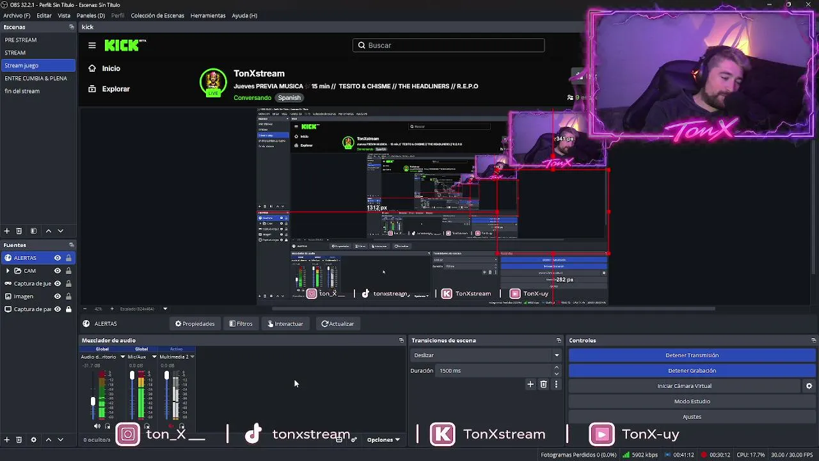The height and width of the screenshot is (461, 819).
Task: Lock the Imagen source
Action: pyautogui.click(x=68, y=296)
